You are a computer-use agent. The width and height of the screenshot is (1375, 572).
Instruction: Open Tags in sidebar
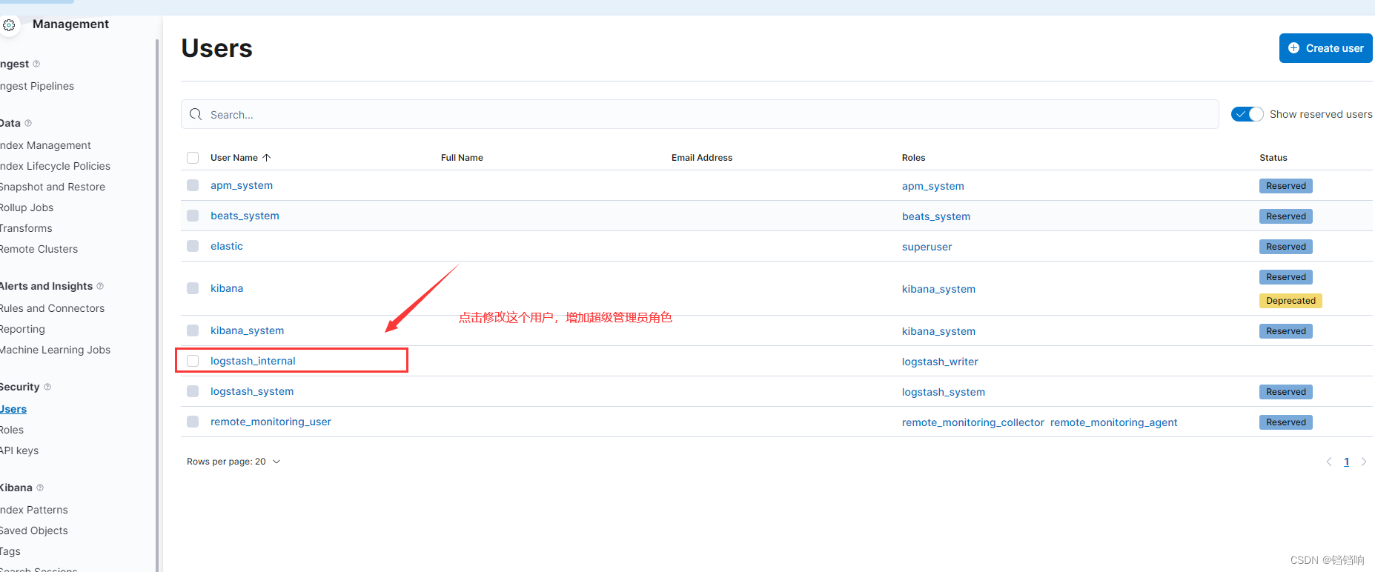[10, 551]
